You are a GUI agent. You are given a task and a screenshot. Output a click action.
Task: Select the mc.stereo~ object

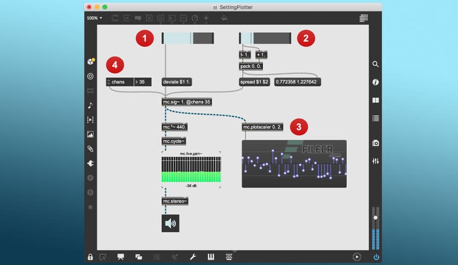click(175, 201)
